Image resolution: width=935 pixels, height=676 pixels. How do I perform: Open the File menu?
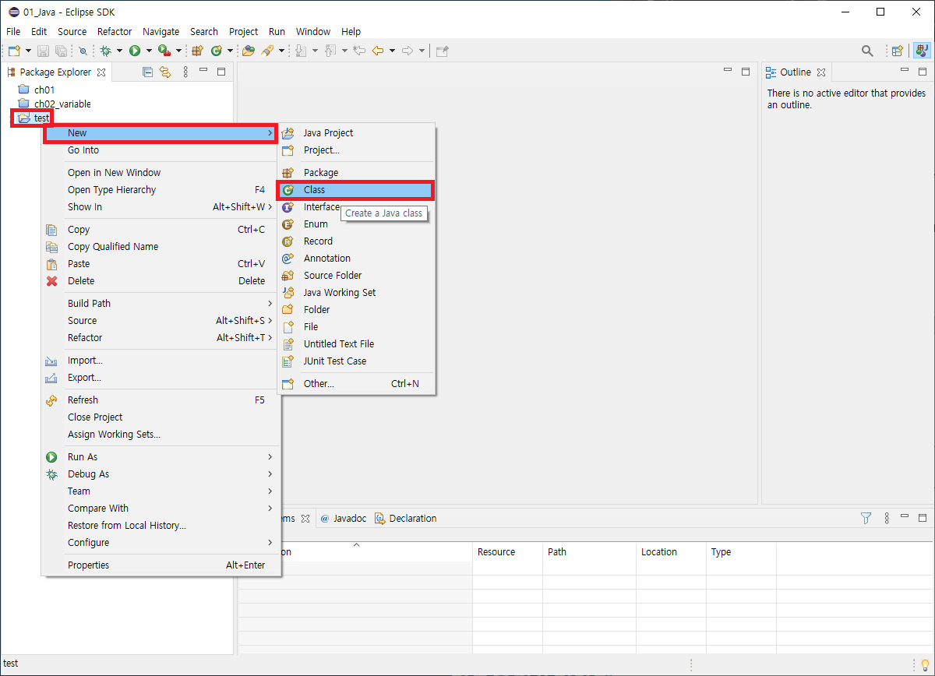click(x=13, y=31)
